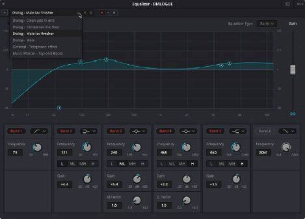Go to the previous preset arrow
This screenshot has height=219, width=305.
(x=85, y=13)
